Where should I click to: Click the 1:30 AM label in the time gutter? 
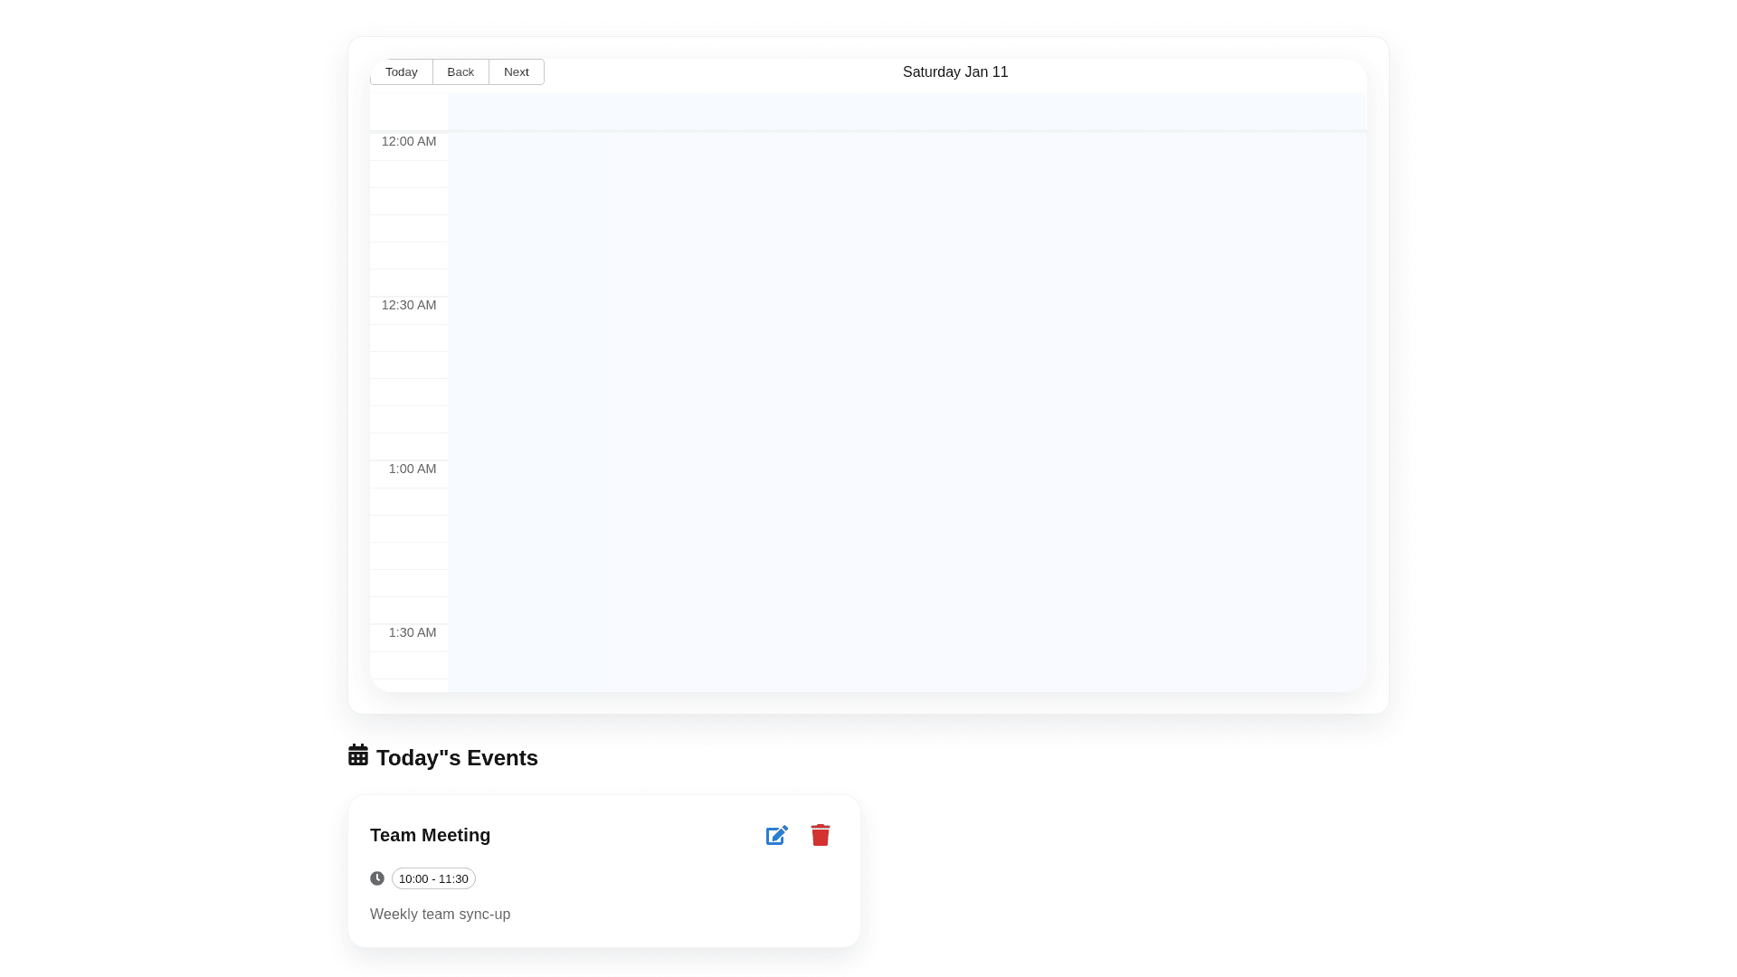tap(412, 633)
